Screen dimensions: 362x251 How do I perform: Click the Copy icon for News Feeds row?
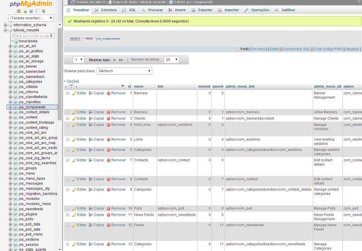coord(91,215)
